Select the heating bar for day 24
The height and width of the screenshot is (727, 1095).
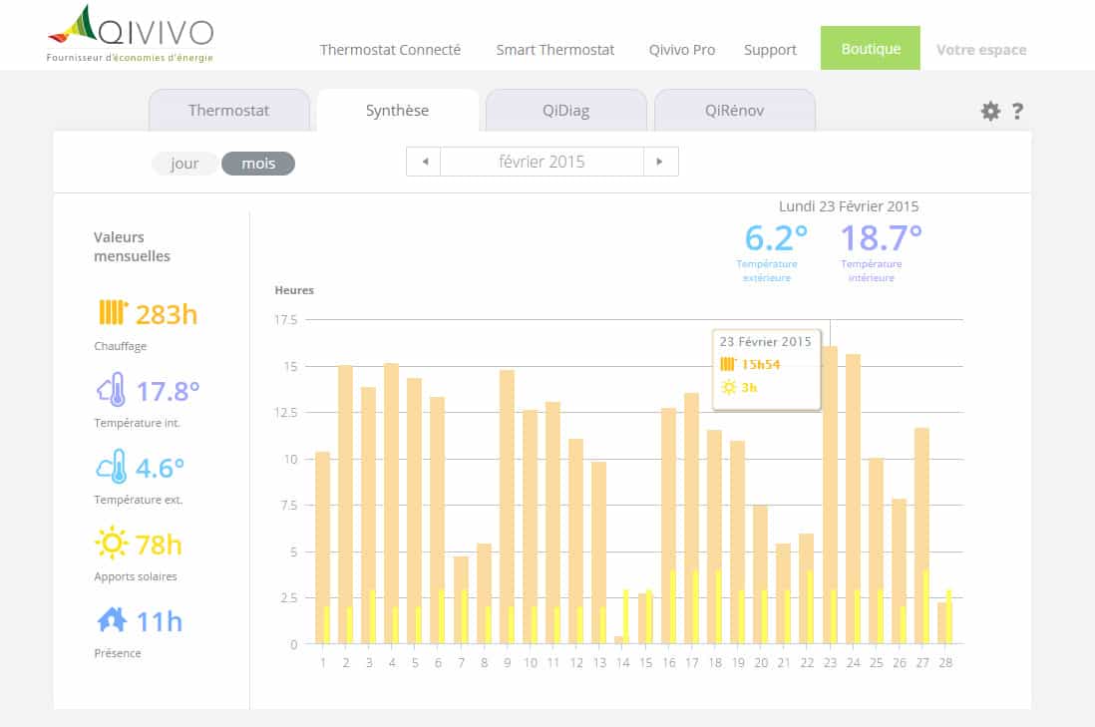tap(853, 499)
